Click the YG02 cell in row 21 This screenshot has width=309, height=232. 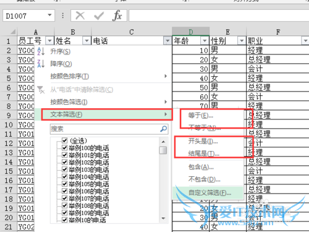[26, 227]
